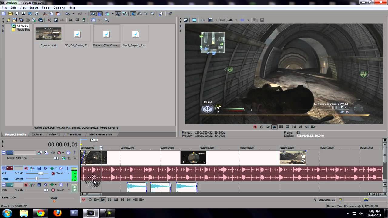Switch to the Video FX tab
Screen dimensions: 388x218
[x=54, y=134]
